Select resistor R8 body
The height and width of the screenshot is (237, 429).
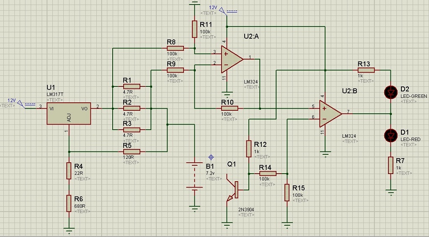click(x=175, y=48)
